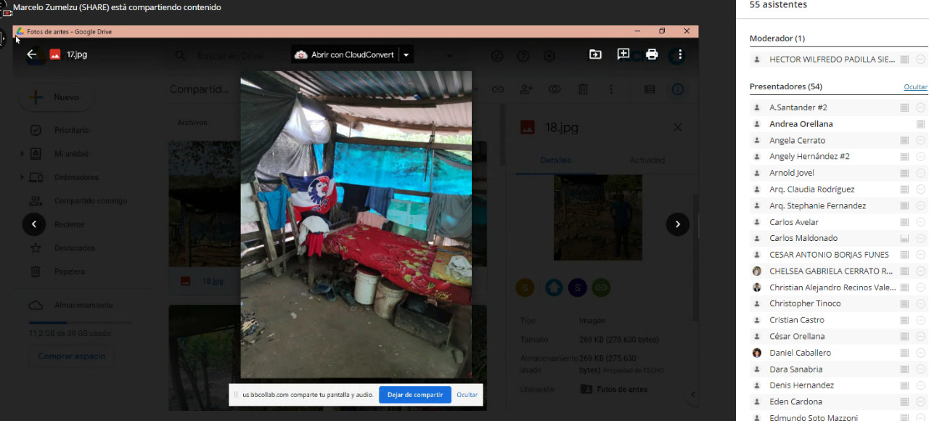This screenshot has width=929, height=421.
Task: Click the list icon beside Andrea Orellana
Action: 920,124
